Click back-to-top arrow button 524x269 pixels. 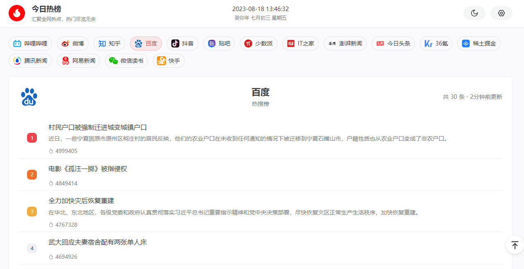pos(515,245)
